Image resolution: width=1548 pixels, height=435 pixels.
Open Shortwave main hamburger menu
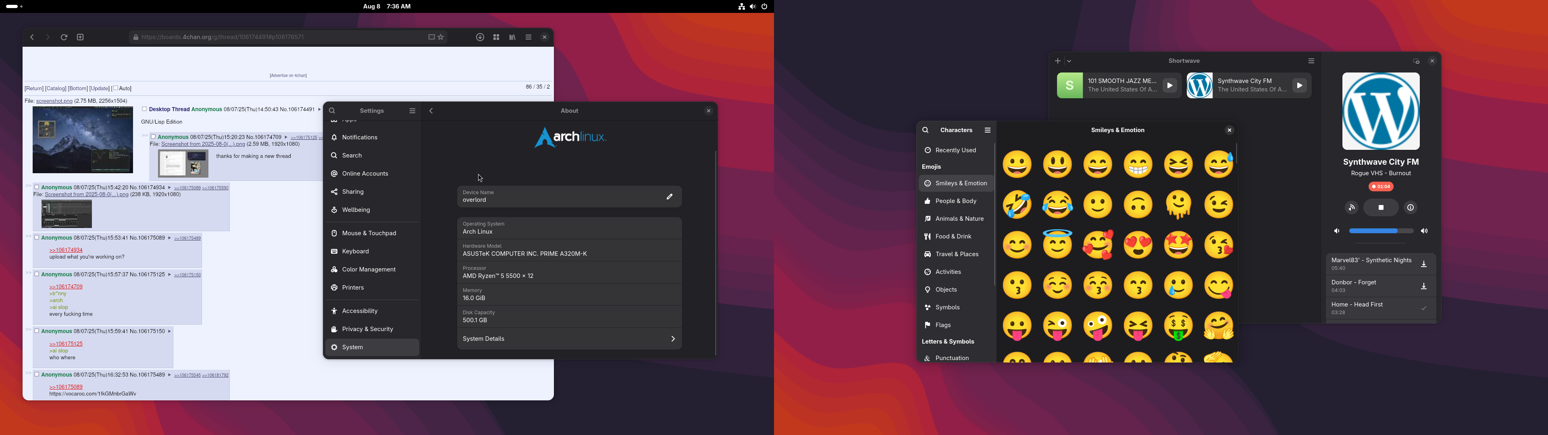pyautogui.click(x=1311, y=61)
